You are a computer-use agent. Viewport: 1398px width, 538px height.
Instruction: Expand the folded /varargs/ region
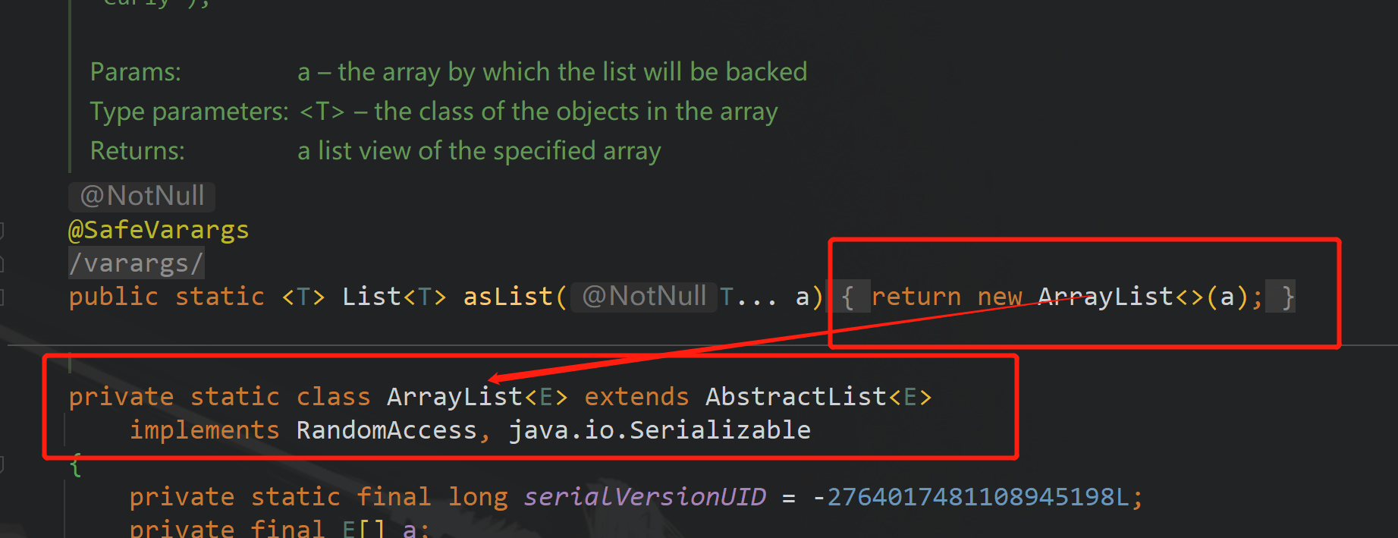[x=137, y=263]
